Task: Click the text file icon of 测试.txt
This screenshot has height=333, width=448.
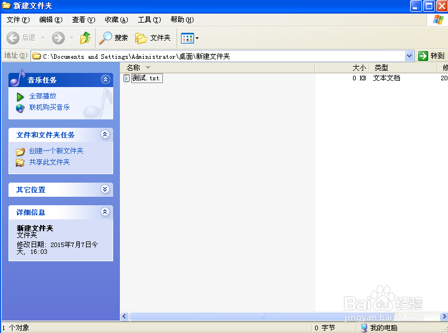Action: 126,78
